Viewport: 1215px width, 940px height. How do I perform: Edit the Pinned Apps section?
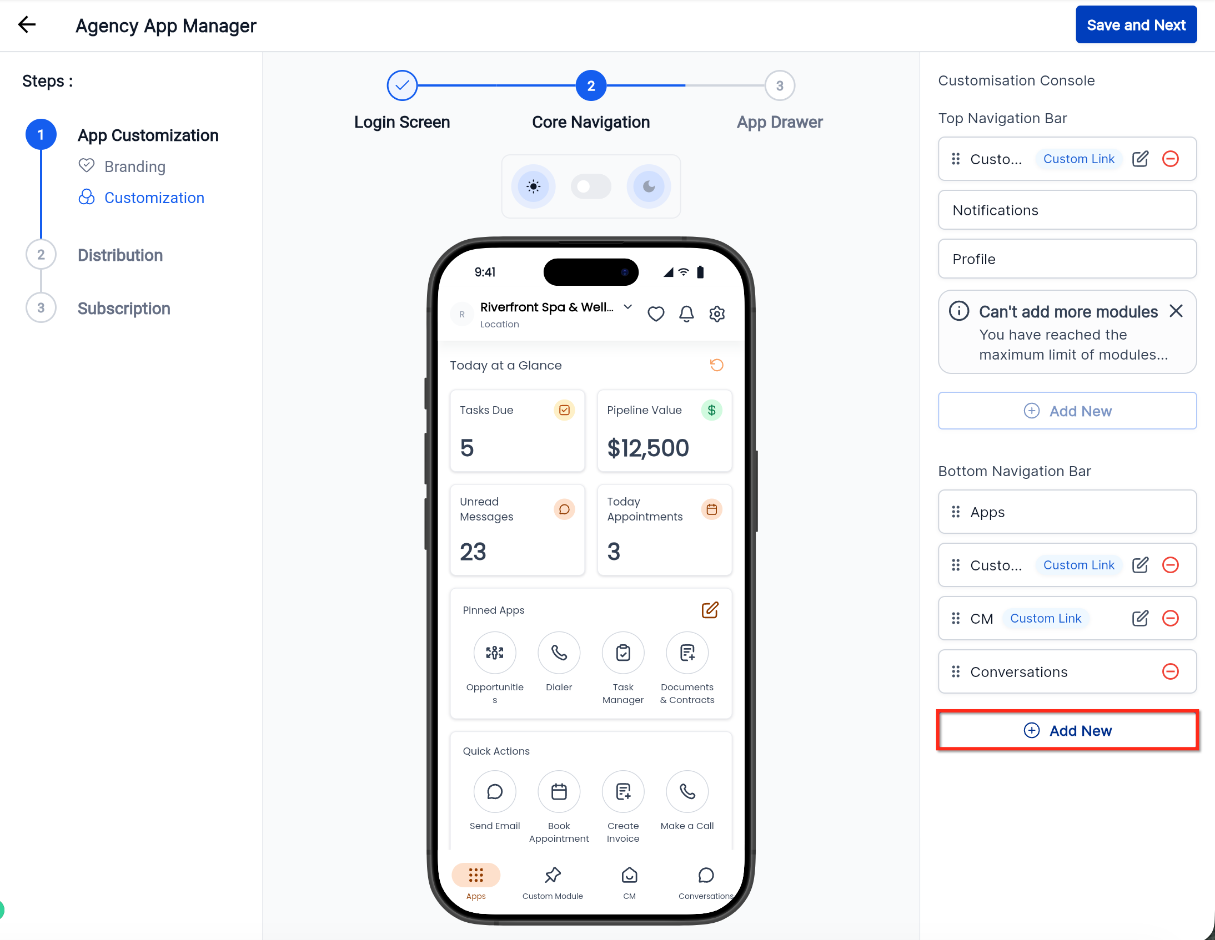coord(710,610)
